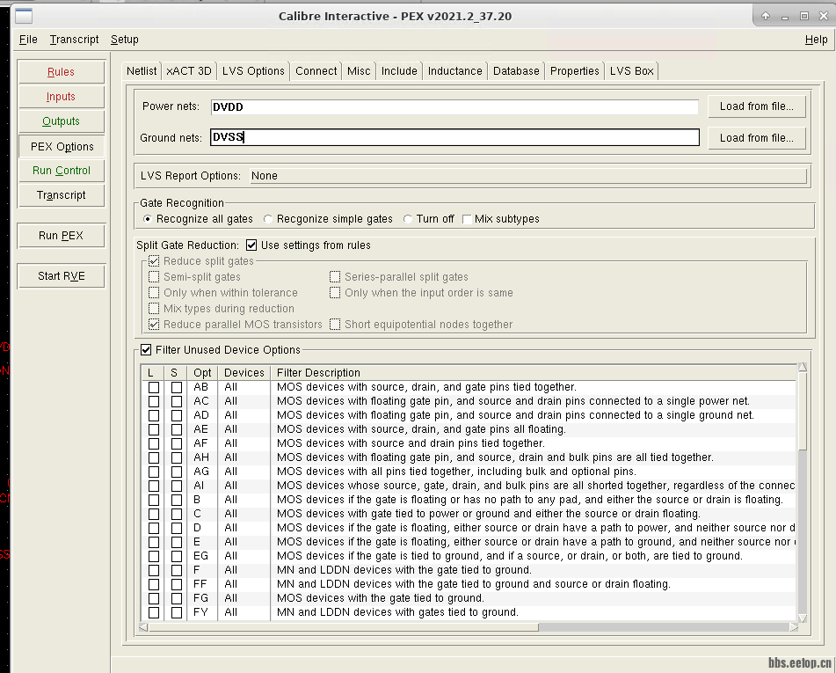836x673 pixels.
Task: Switch to the LVS Box tab
Action: [631, 71]
